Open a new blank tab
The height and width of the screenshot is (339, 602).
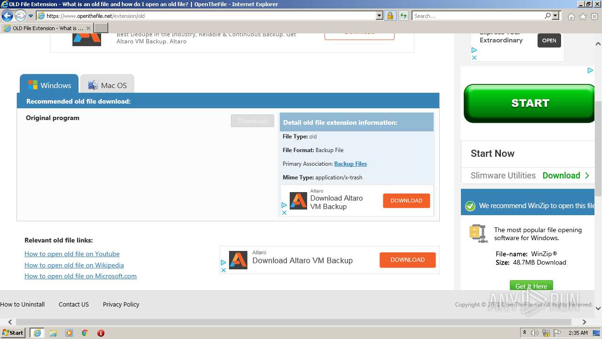click(x=101, y=28)
